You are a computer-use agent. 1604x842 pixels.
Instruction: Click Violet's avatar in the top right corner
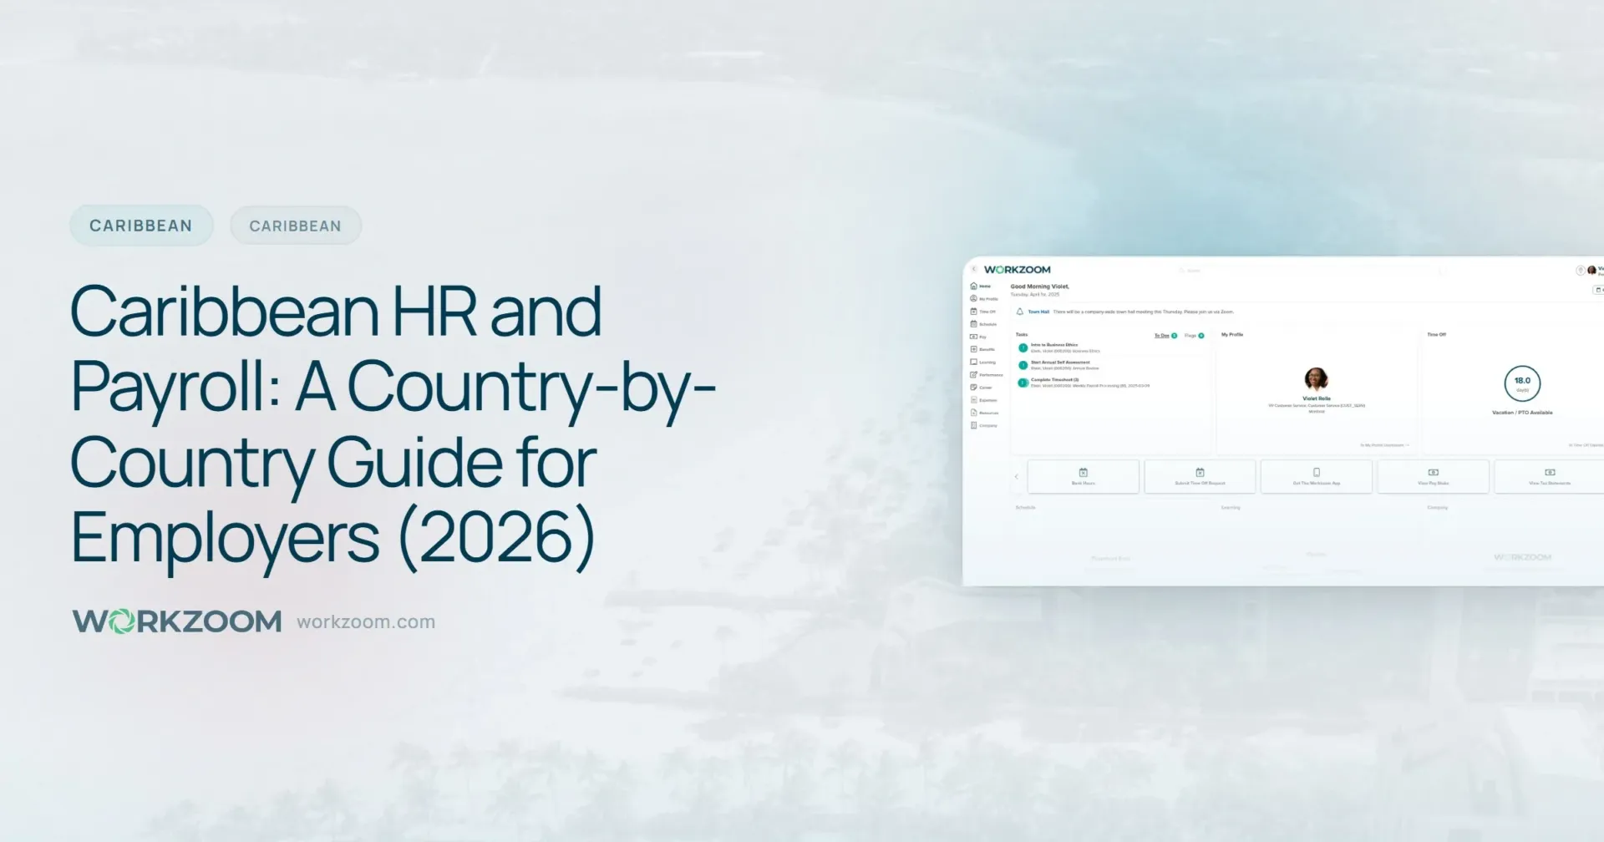(1591, 271)
